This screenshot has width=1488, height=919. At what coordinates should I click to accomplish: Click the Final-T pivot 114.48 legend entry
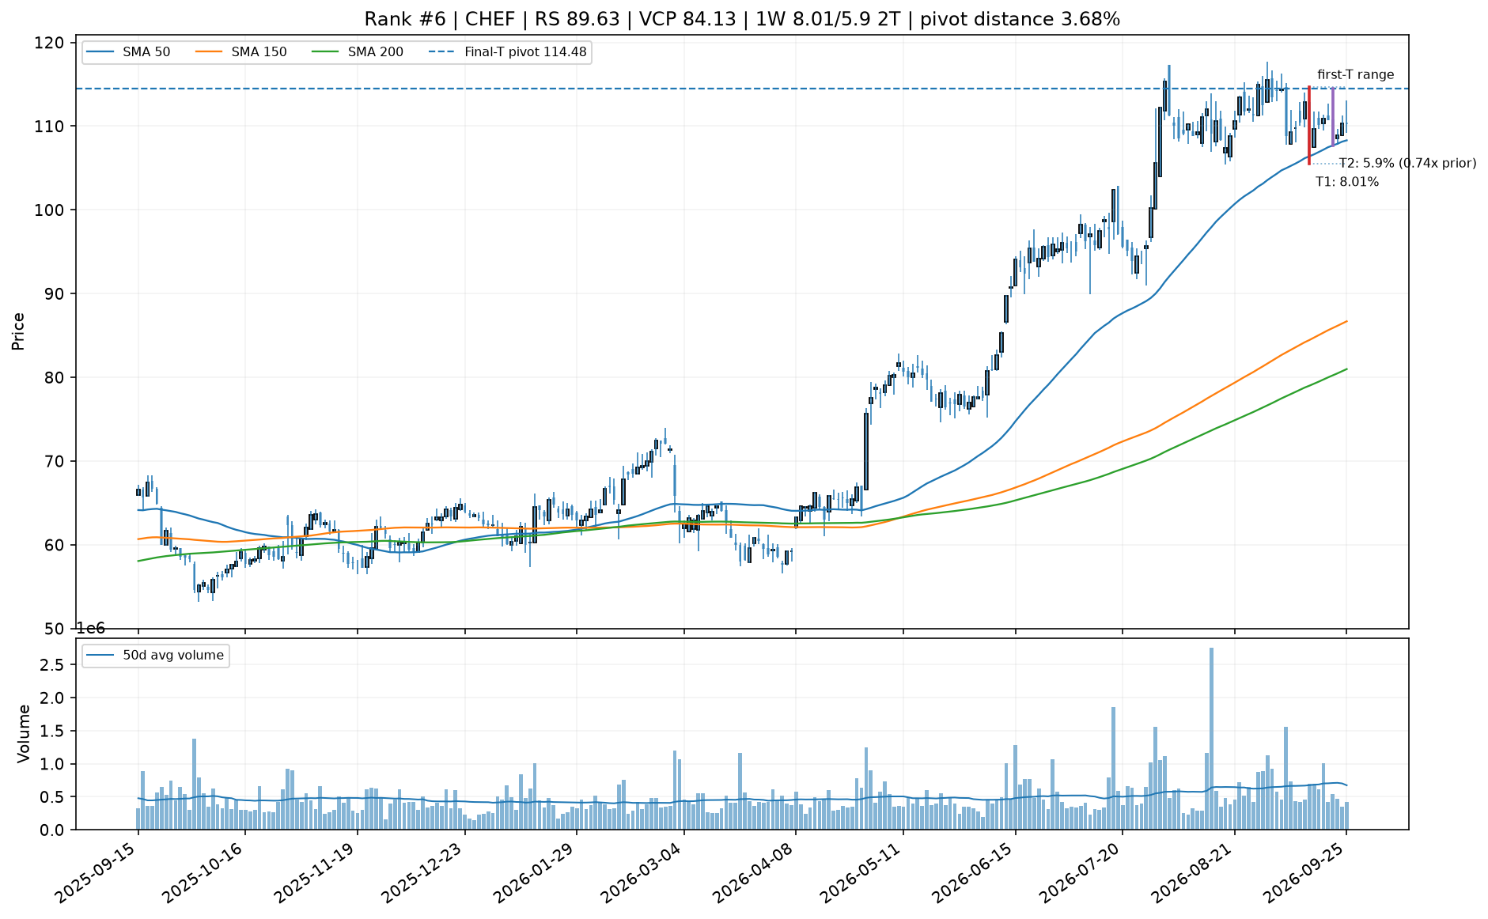pos(507,52)
